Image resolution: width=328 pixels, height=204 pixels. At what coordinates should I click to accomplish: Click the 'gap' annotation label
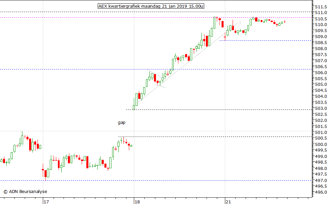click(x=121, y=123)
